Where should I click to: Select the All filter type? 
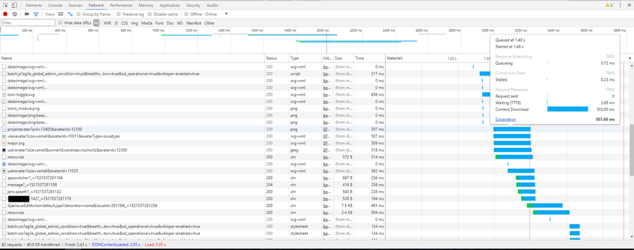tap(96, 23)
